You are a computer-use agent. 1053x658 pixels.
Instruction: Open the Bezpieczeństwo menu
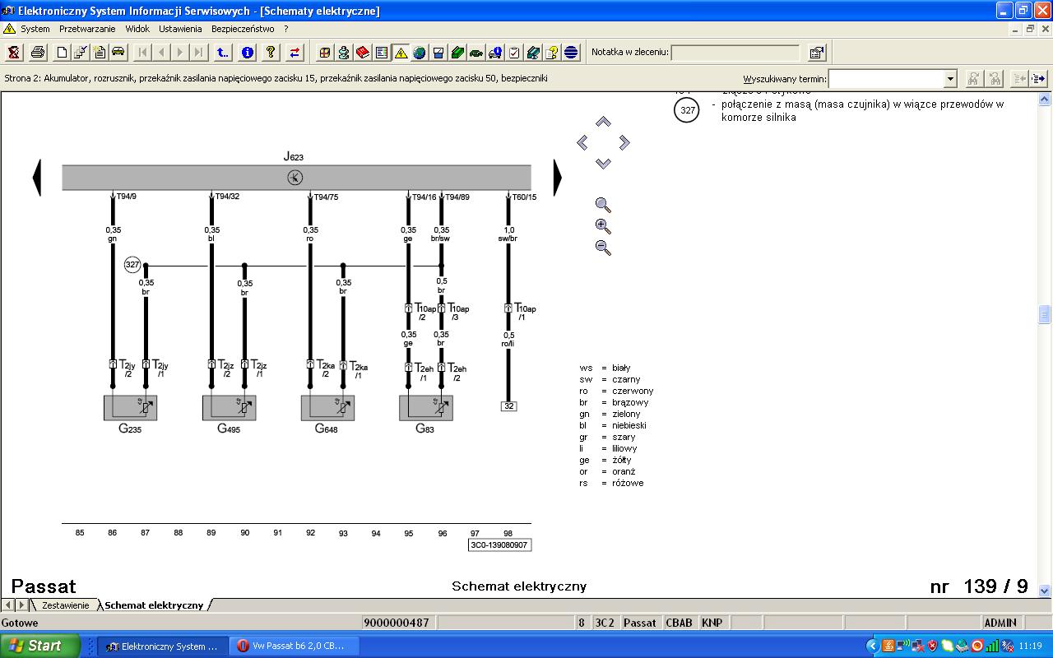pos(243,29)
